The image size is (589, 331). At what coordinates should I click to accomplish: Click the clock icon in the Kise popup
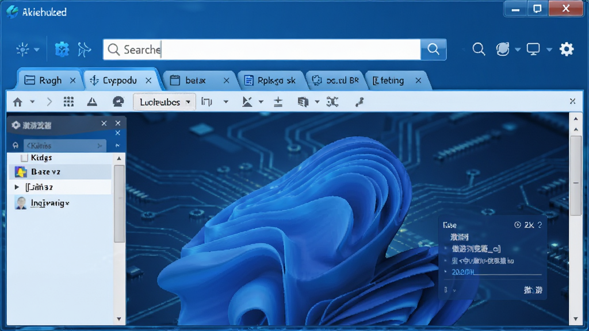(x=517, y=225)
